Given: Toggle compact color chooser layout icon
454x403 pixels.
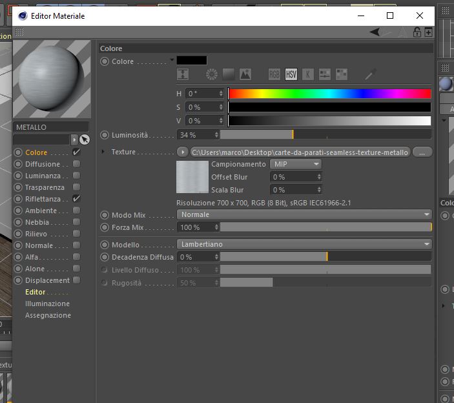Looking at the screenshot, I should (x=183, y=74).
